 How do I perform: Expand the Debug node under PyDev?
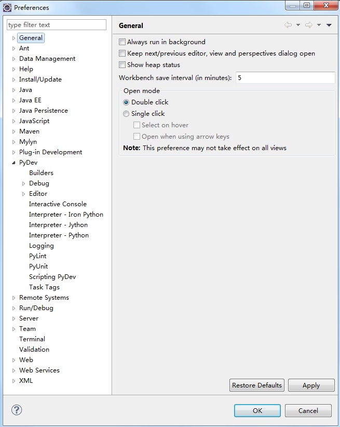24,183
